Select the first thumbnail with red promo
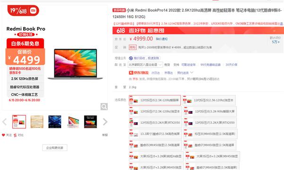The width and height of the screenshot is (284, 170). click(x=19, y=122)
